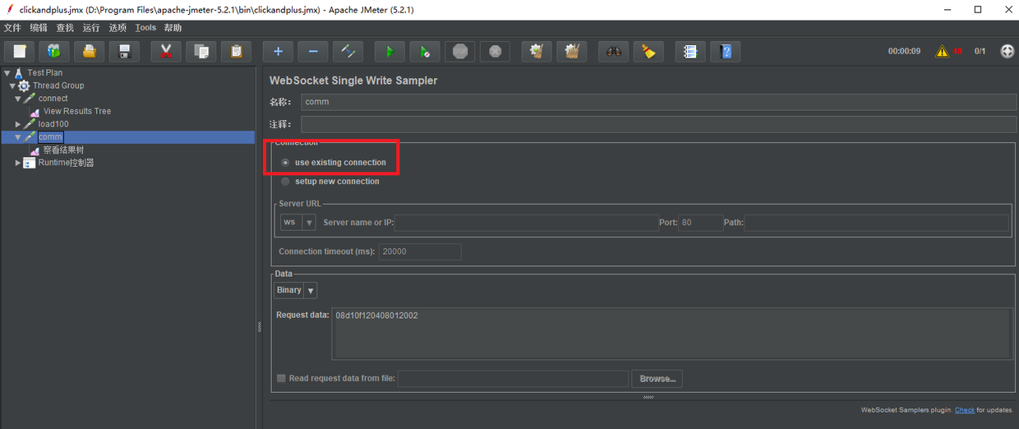This screenshot has width=1019, height=429.
Task: Select Thread Group in the tree
Action: click(x=58, y=85)
